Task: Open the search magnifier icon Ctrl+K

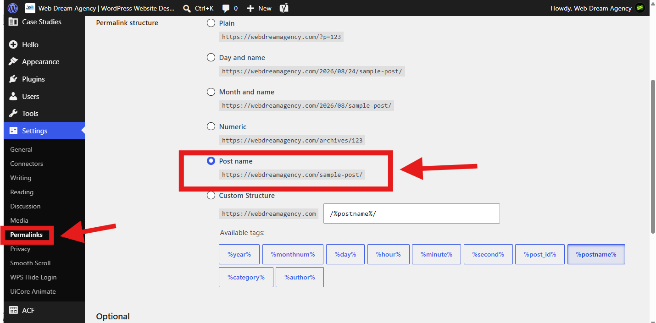Action: click(187, 8)
